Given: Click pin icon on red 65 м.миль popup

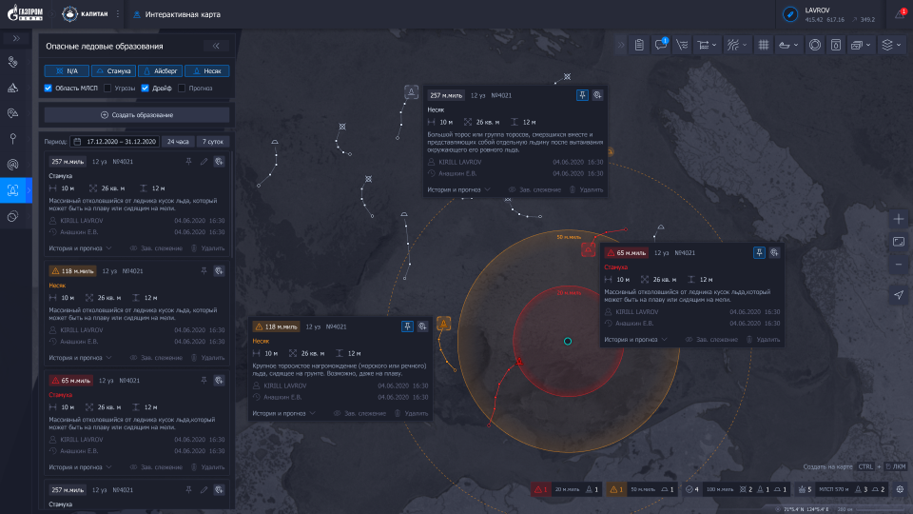Looking at the screenshot, I should (x=759, y=253).
